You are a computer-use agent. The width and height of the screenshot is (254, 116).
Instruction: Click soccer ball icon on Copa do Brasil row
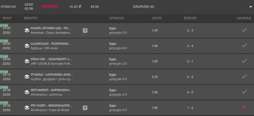coord(27,108)
